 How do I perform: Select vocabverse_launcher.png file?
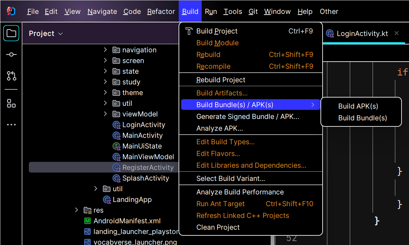click(x=135, y=242)
